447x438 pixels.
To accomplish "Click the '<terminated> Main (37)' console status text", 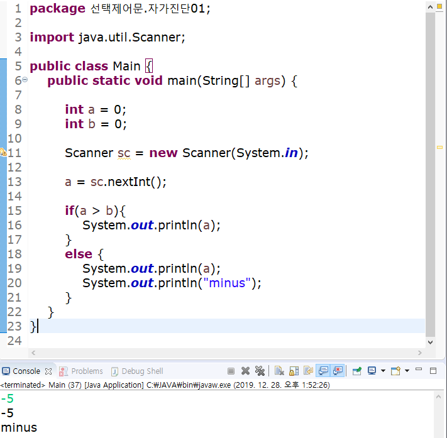I will (x=41, y=385).
